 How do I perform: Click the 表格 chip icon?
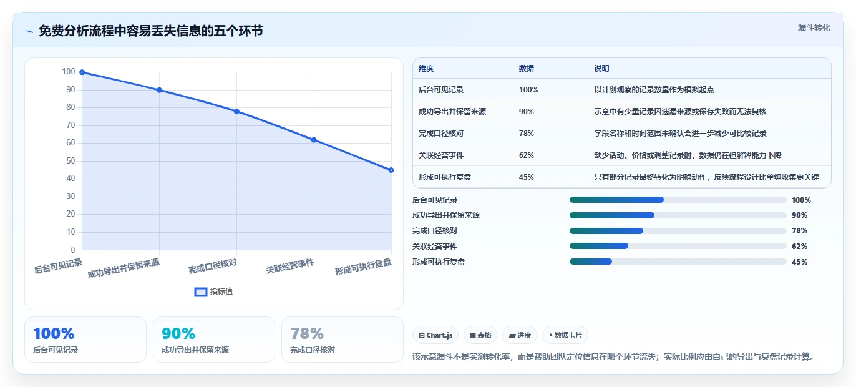point(473,335)
